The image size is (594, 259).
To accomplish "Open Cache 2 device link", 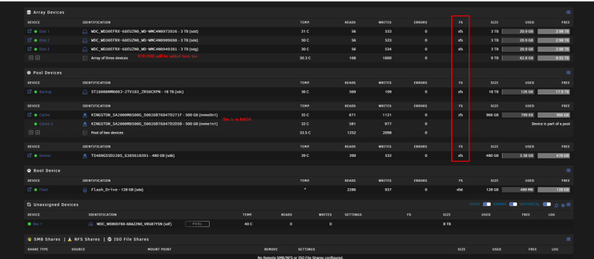I will pyautogui.click(x=46, y=124).
